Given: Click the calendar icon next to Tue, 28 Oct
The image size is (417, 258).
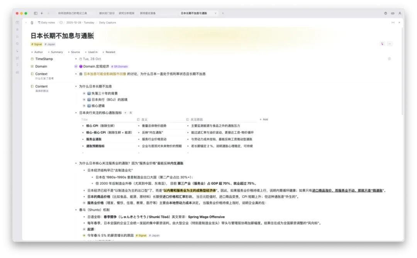Looking at the screenshot, I should (x=81, y=59).
